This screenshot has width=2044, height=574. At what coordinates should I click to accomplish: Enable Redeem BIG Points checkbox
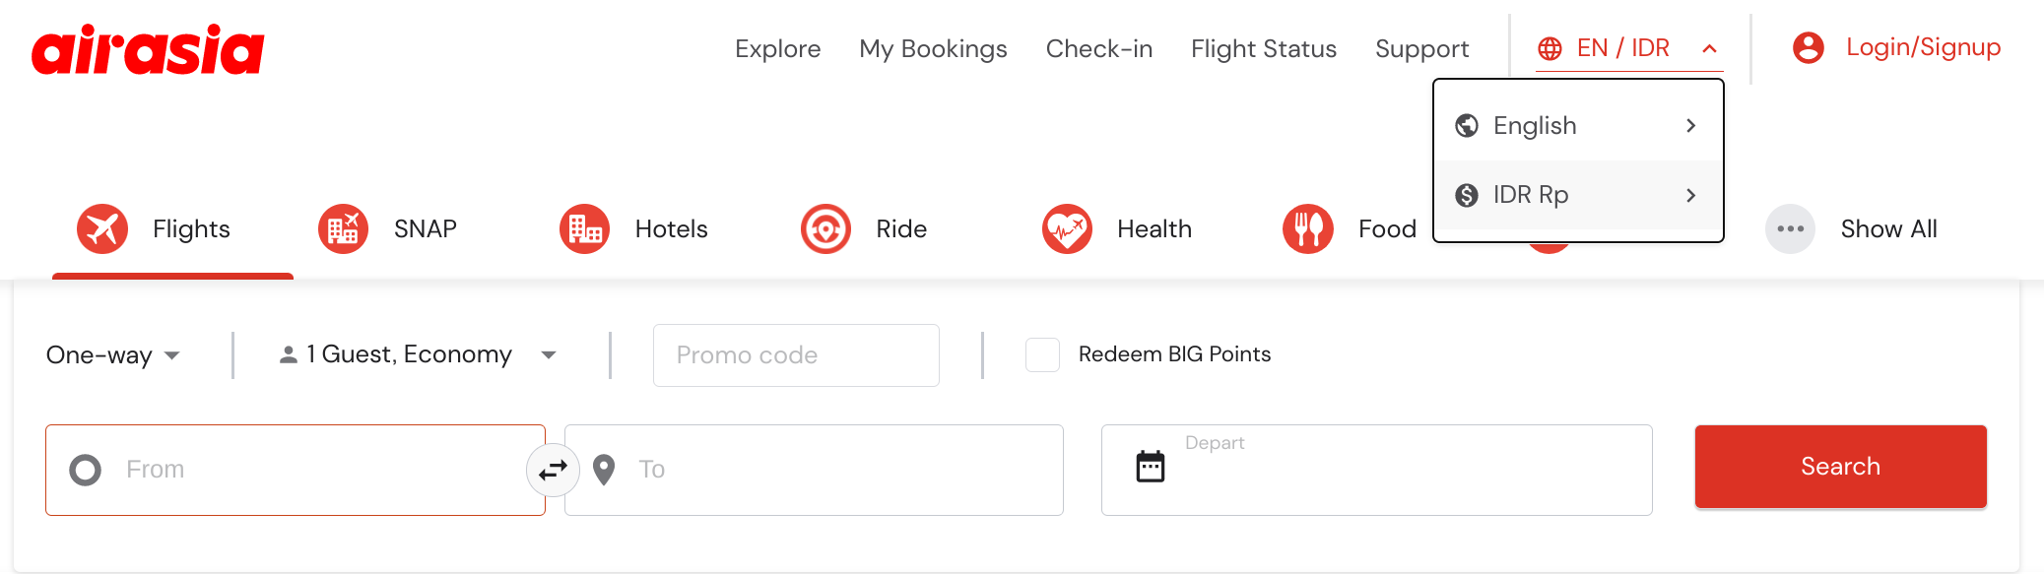[1042, 354]
